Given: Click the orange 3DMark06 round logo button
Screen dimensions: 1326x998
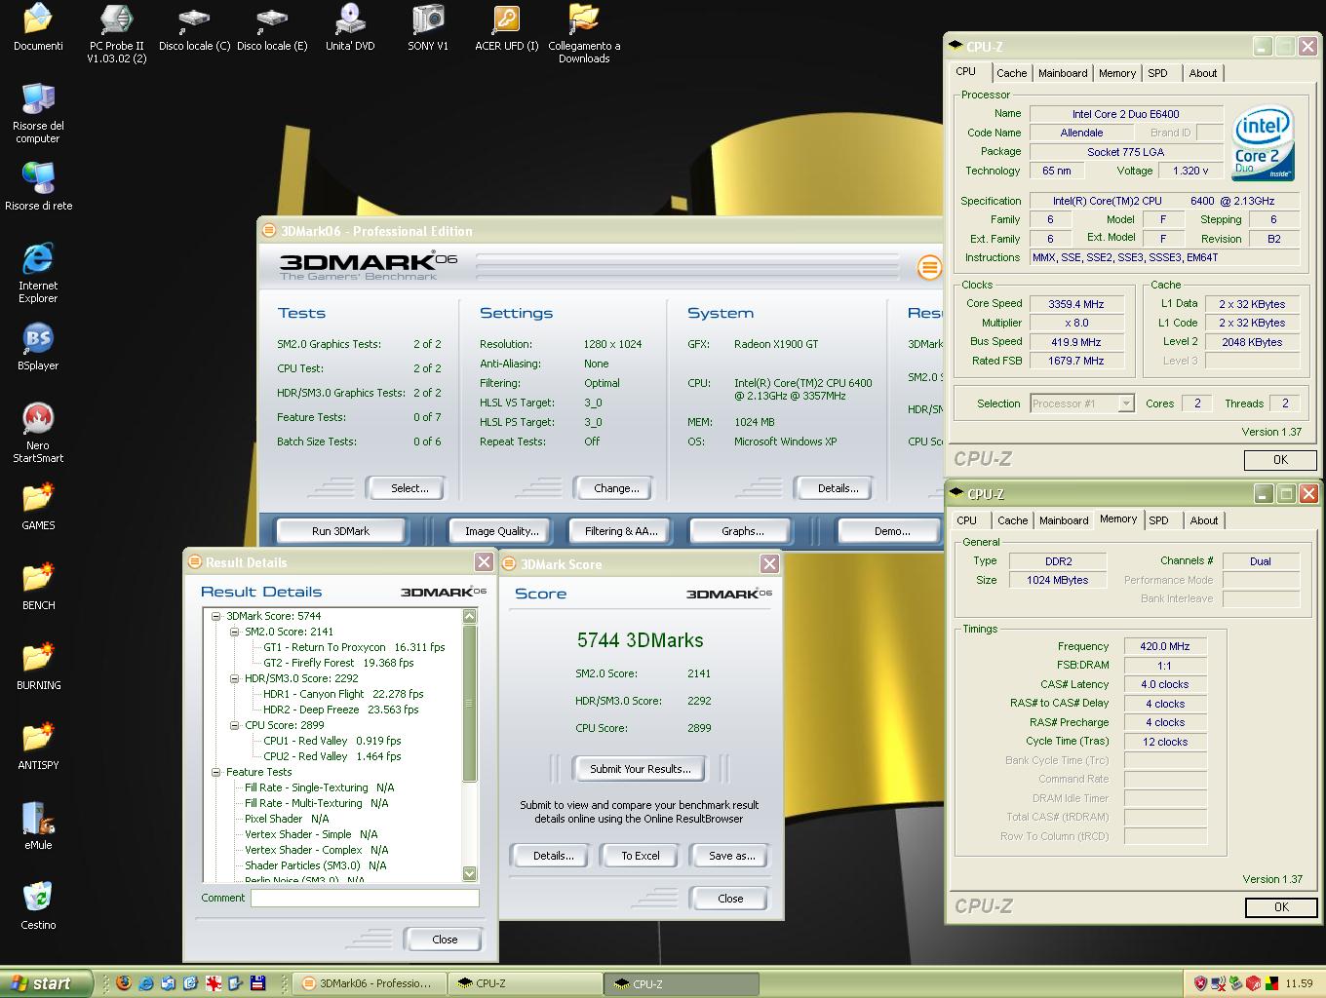Looking at the screenshot, I should click(x=929, y=267).
